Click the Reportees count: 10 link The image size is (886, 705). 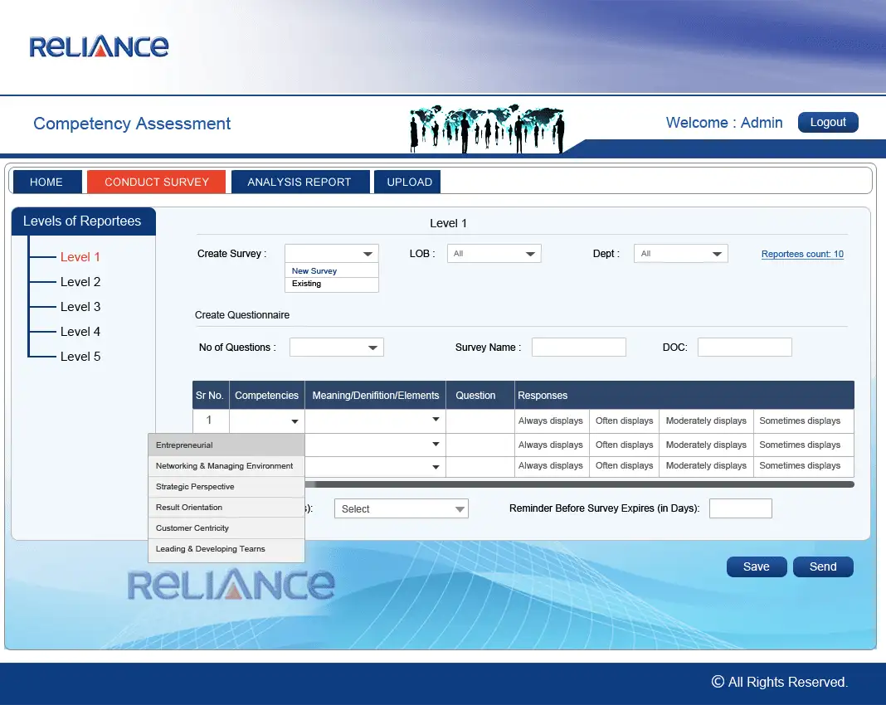[802, 255]
